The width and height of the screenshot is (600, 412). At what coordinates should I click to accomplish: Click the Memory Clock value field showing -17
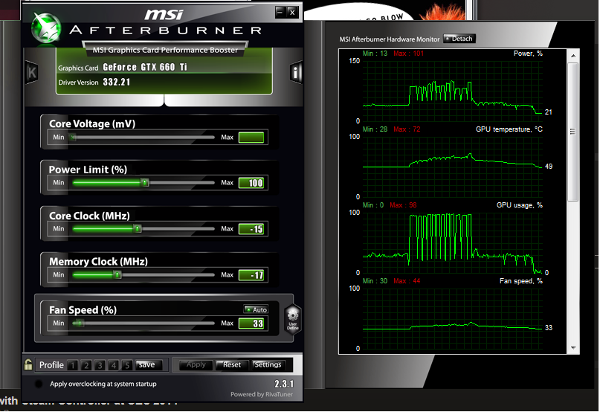click(x=251, y=275)
